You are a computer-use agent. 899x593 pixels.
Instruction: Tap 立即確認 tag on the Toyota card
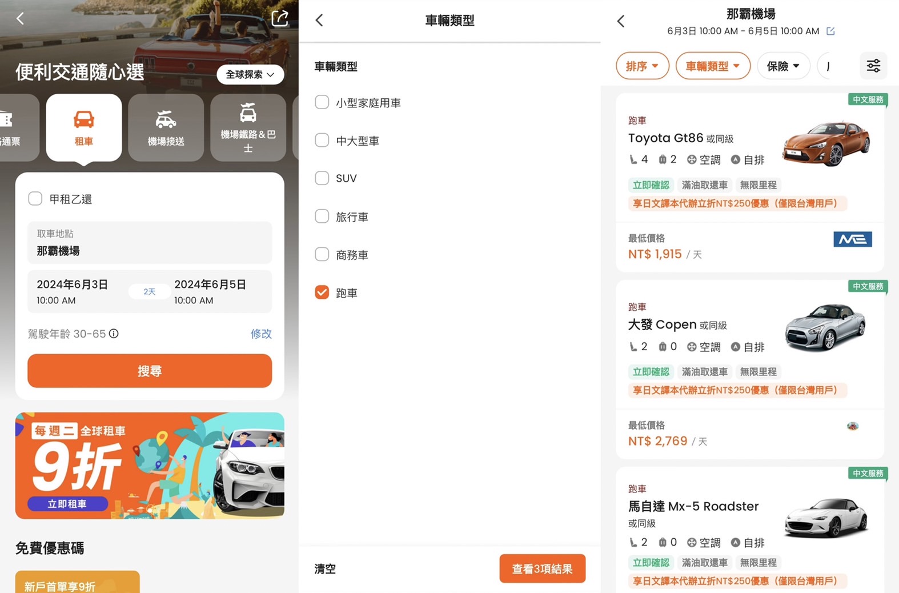[x=651, y=185]
